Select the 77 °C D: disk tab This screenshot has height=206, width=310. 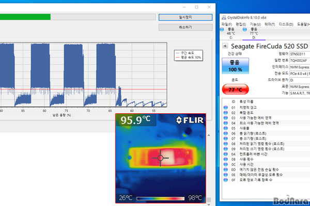[x=254, y=33]
